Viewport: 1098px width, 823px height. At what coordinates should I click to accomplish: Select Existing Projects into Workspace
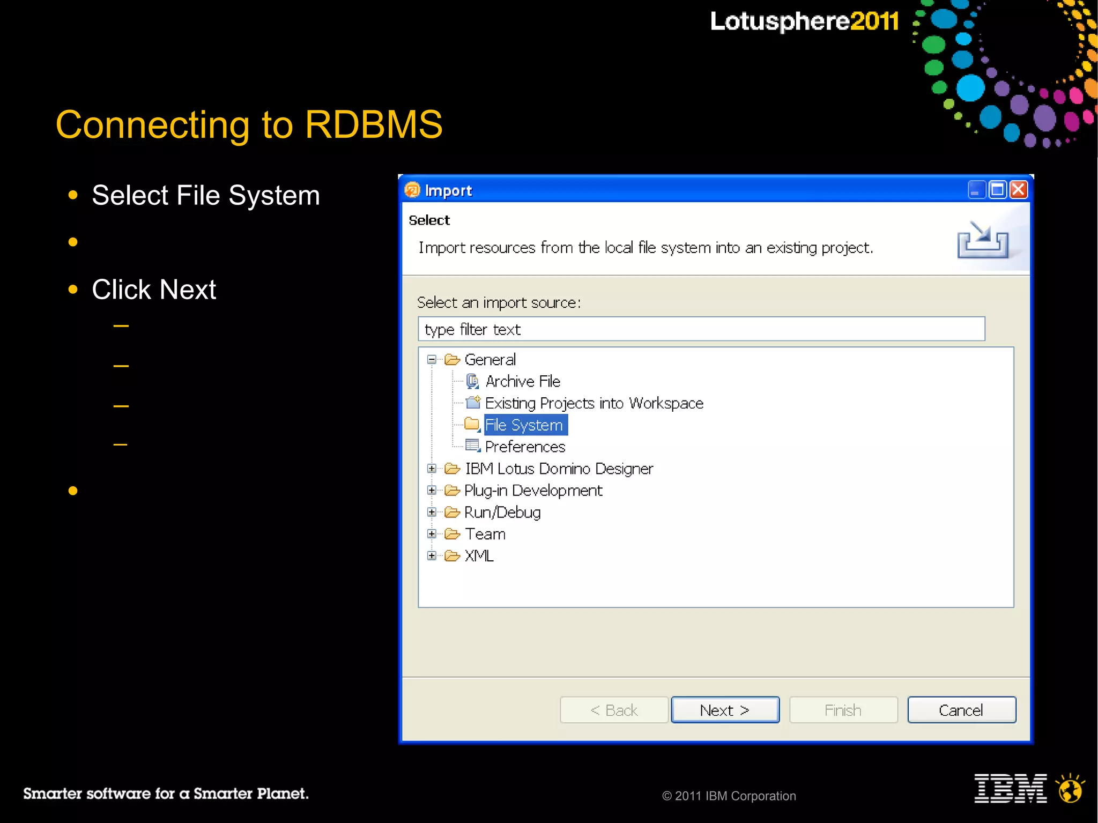point(594,403)
